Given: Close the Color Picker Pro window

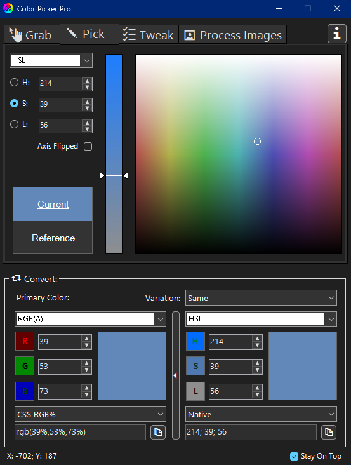Looking at the screenshot, I should (337, 9).
